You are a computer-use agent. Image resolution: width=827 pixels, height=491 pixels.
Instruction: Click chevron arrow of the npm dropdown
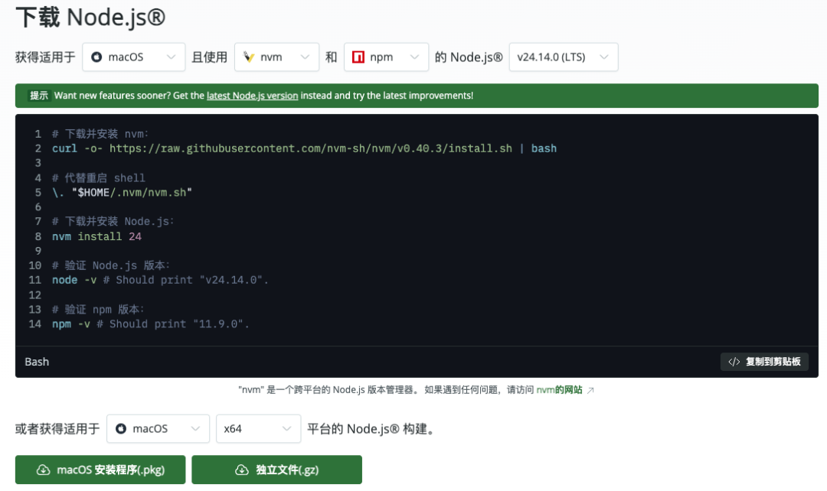(414, 57)
